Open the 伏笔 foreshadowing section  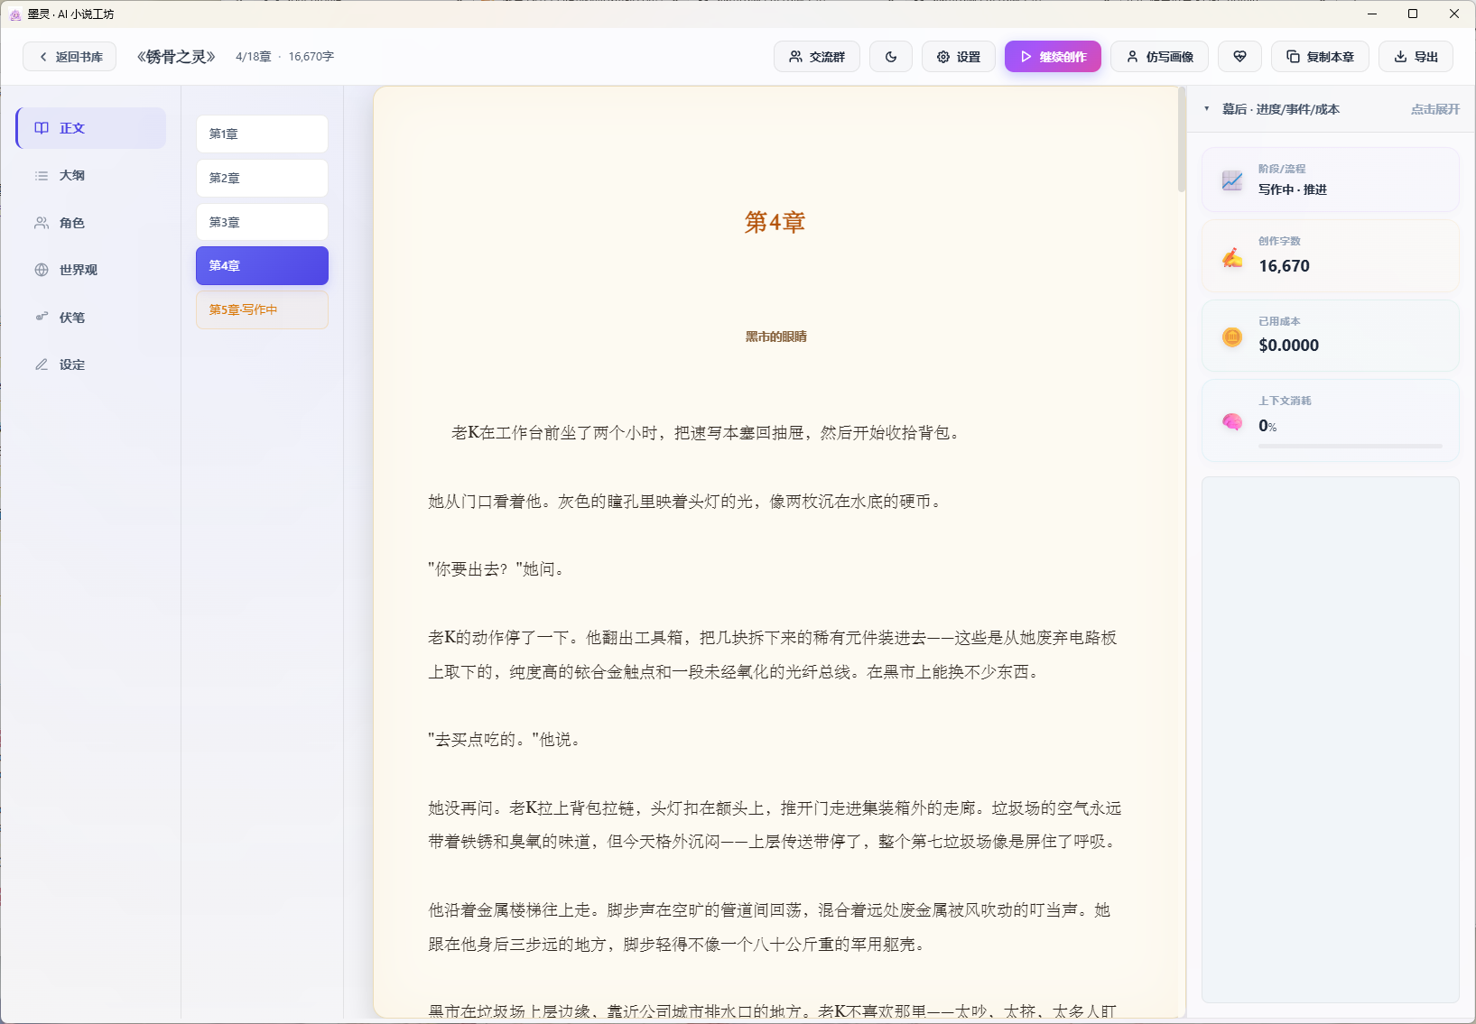click(x=91, y=318)
